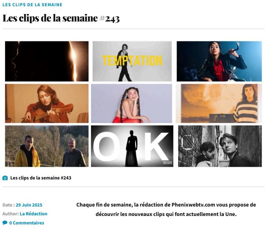
Task: Select the black-and-white alley duo thumbnail
Action: tap(220, 146)
